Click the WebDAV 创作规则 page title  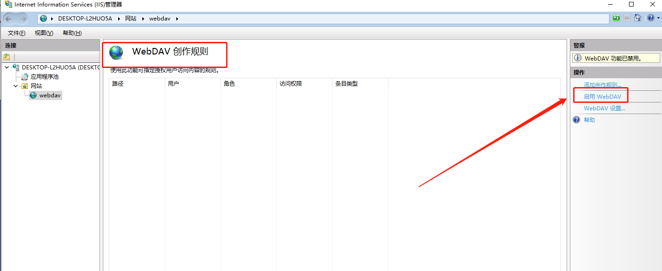coord(170,51)
